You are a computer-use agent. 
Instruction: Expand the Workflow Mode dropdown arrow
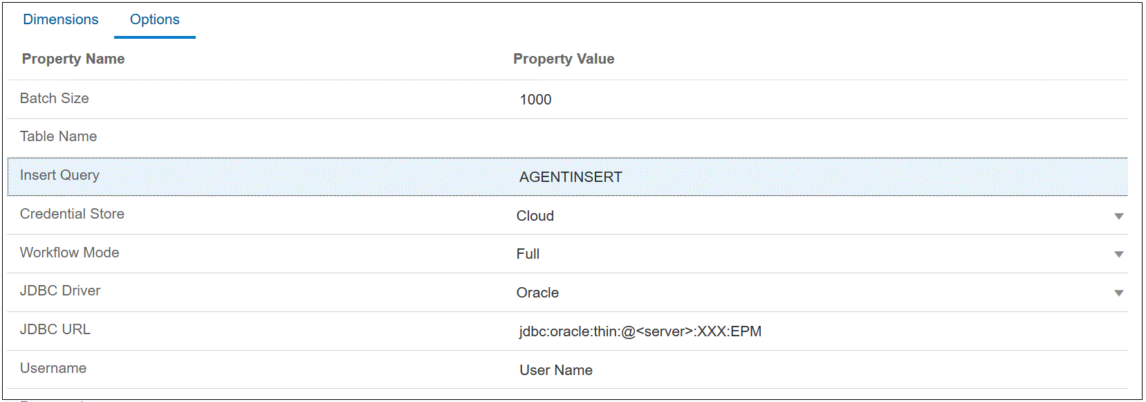point(1118,255)
